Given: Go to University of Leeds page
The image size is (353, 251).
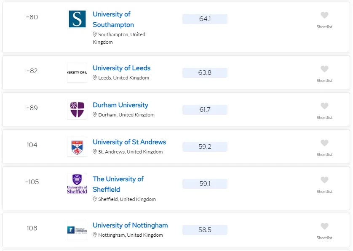Looking at the screenshot, I should tap(121, 68).
